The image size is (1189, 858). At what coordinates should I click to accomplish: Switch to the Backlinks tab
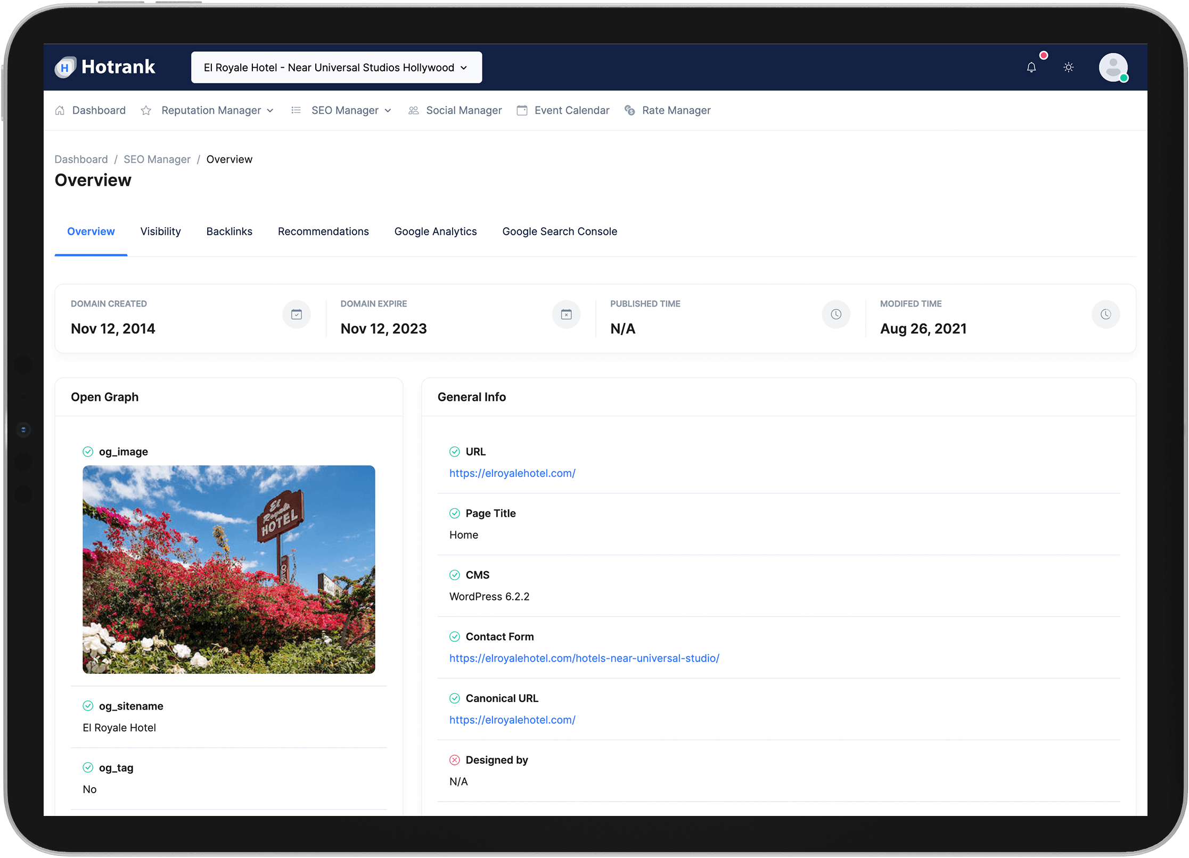click(x=229, y=232)
